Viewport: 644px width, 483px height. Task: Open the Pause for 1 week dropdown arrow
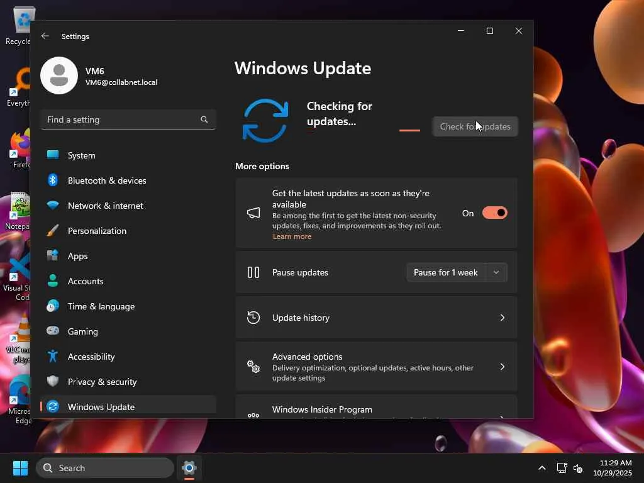tap(496, 272)
